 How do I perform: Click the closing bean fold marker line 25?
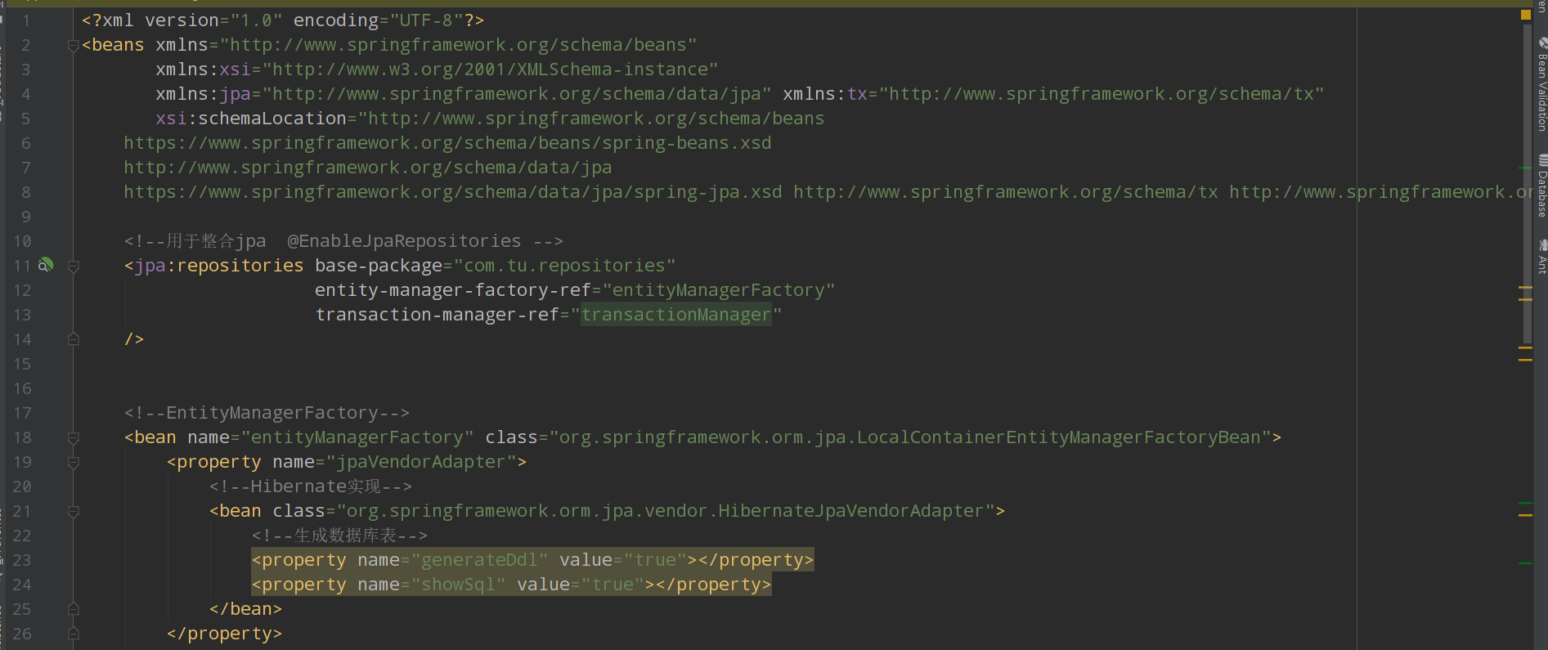73,608
